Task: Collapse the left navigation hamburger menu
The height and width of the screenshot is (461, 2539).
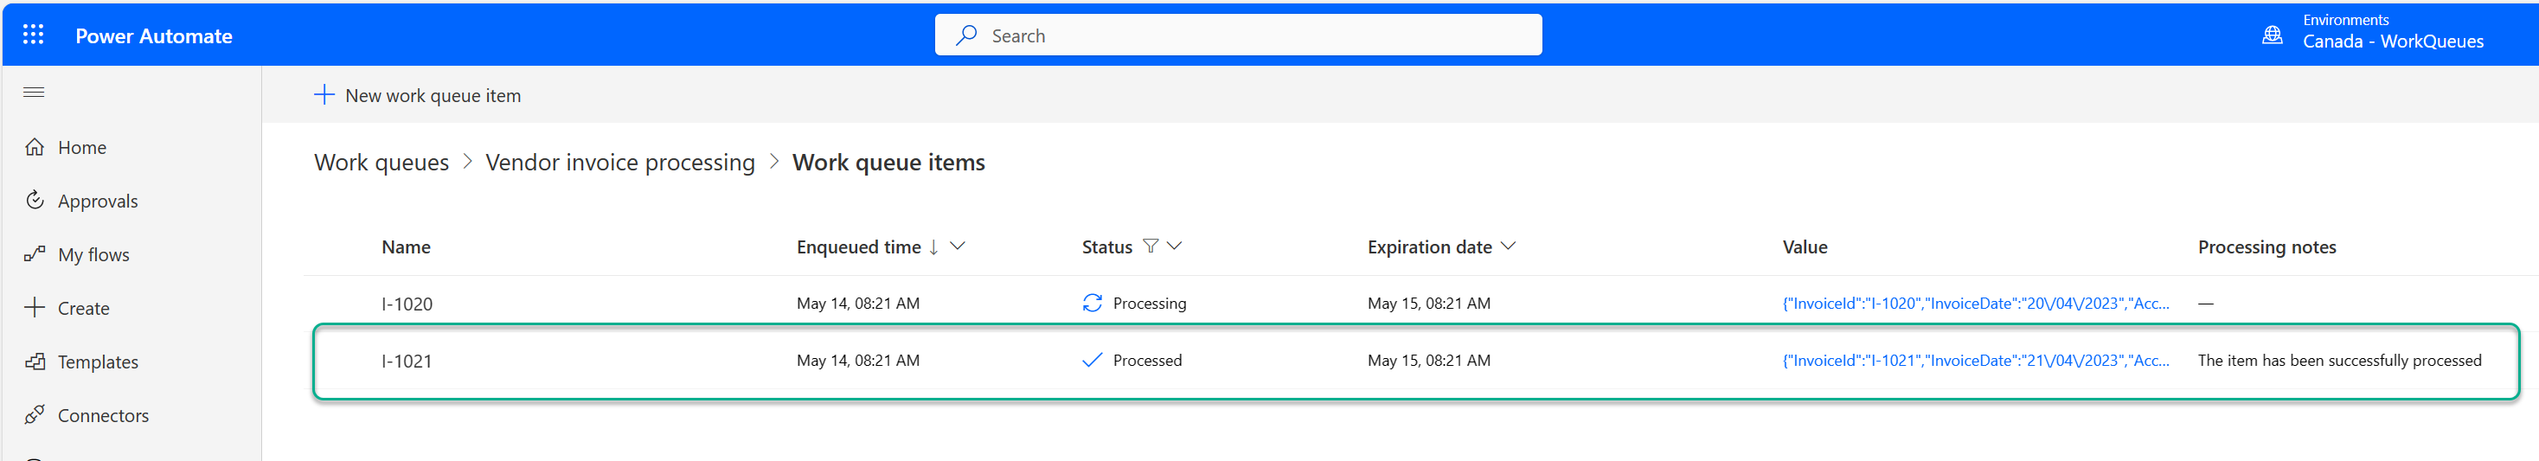Action: (x=34, y=93)
